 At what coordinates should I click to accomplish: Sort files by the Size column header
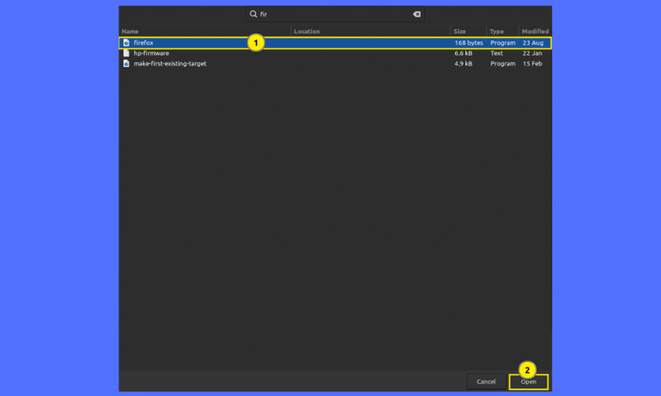(460, 31)
